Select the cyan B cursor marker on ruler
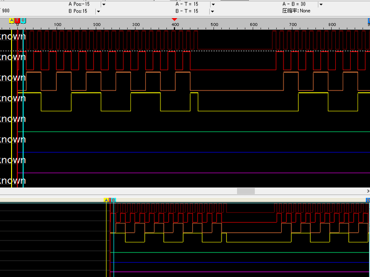The image size is (370, 277). 23,21
